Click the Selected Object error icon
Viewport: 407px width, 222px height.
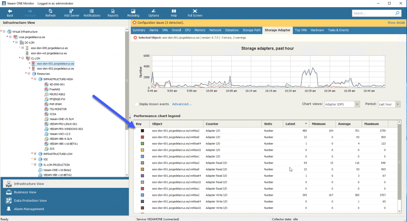coord(135,38)
